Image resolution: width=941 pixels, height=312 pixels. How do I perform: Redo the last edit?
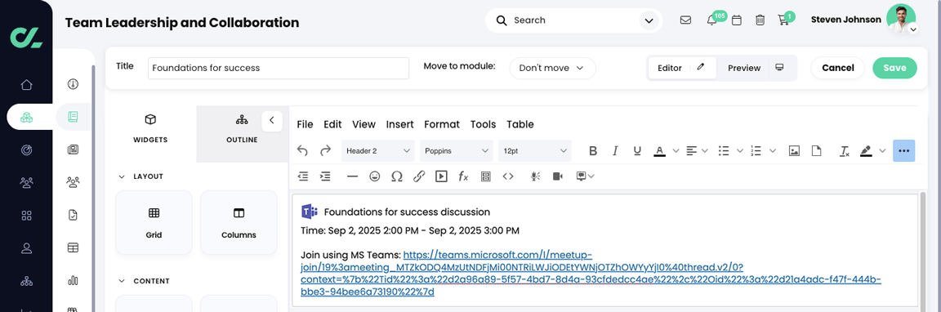pos(325,150)
